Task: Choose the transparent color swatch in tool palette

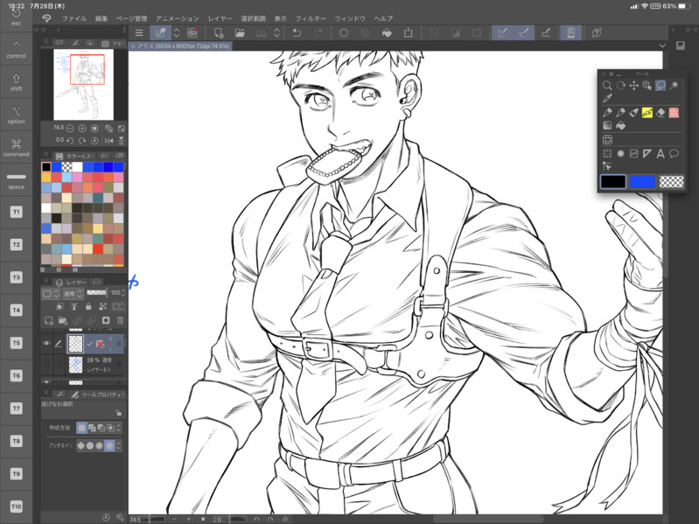Action: tap(671, 181)
